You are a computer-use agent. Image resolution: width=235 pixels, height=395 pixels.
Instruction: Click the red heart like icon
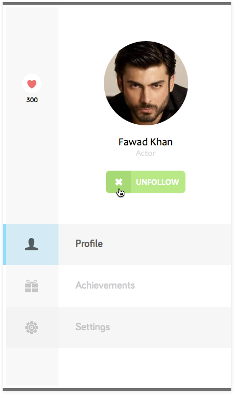(32, 84)
